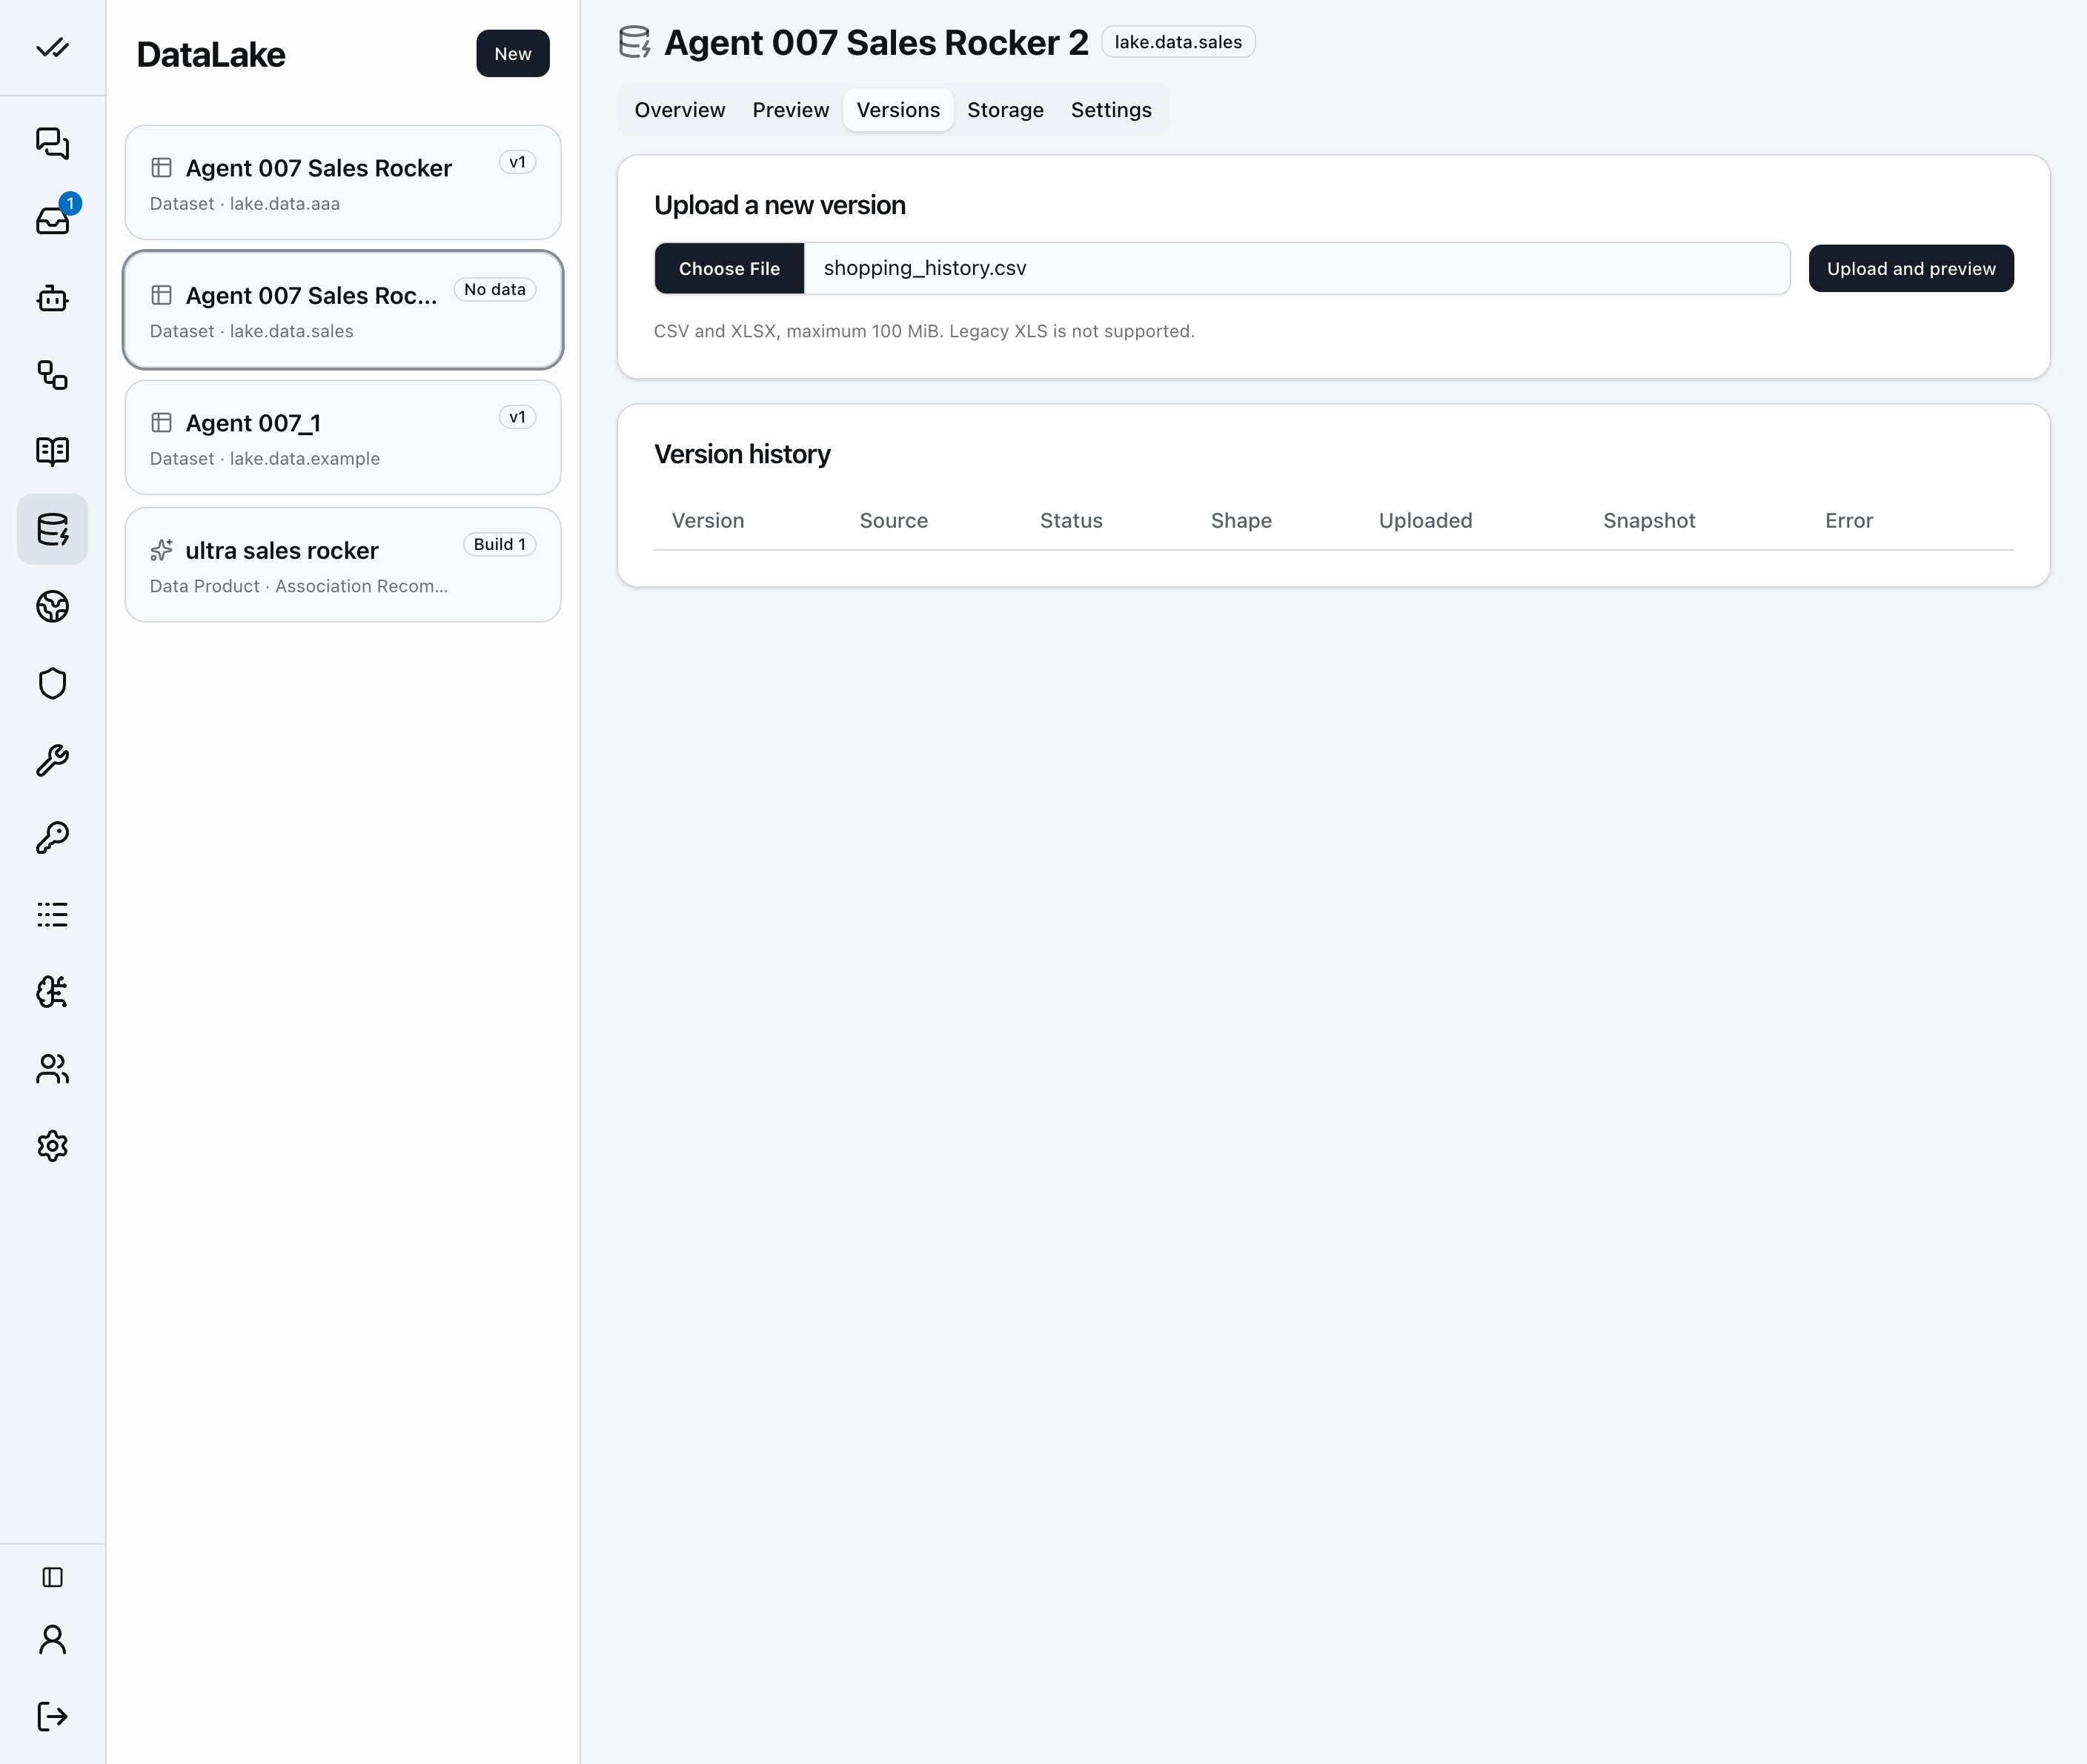The height and width of the screenshot is (1764, 2087).
Task: Switch to the Overview tab
Action: 680,110
